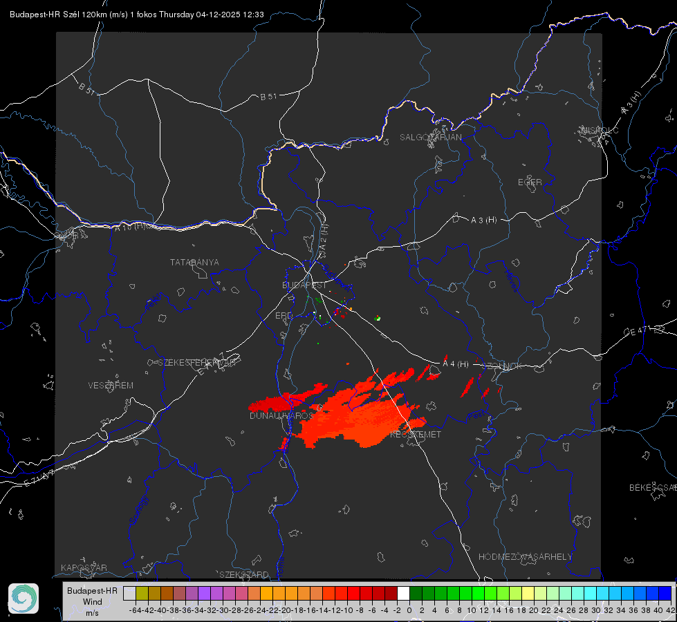Viewport: 677px width, 622px height.
Task: Click the Somogy county label
Action: point(140,510)
